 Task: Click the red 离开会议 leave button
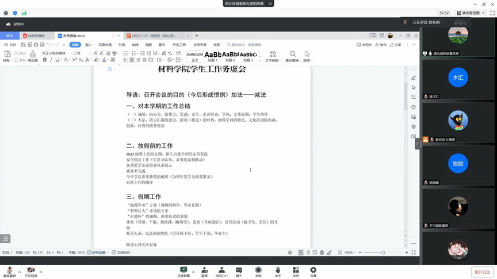tap(482, 272)
